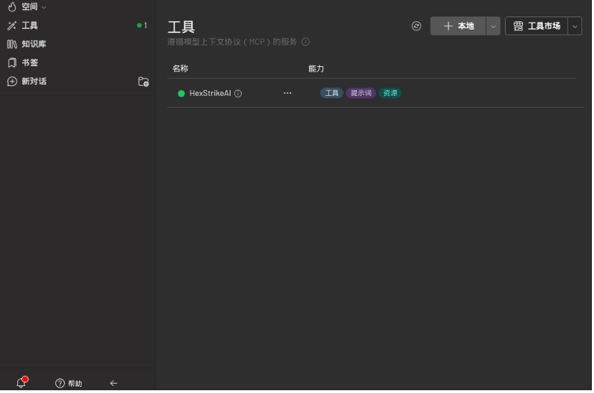Click the info icon after MCP description
Image resolution: width=594 pixels, height=393 pixels.
click(x=306, y=42)
